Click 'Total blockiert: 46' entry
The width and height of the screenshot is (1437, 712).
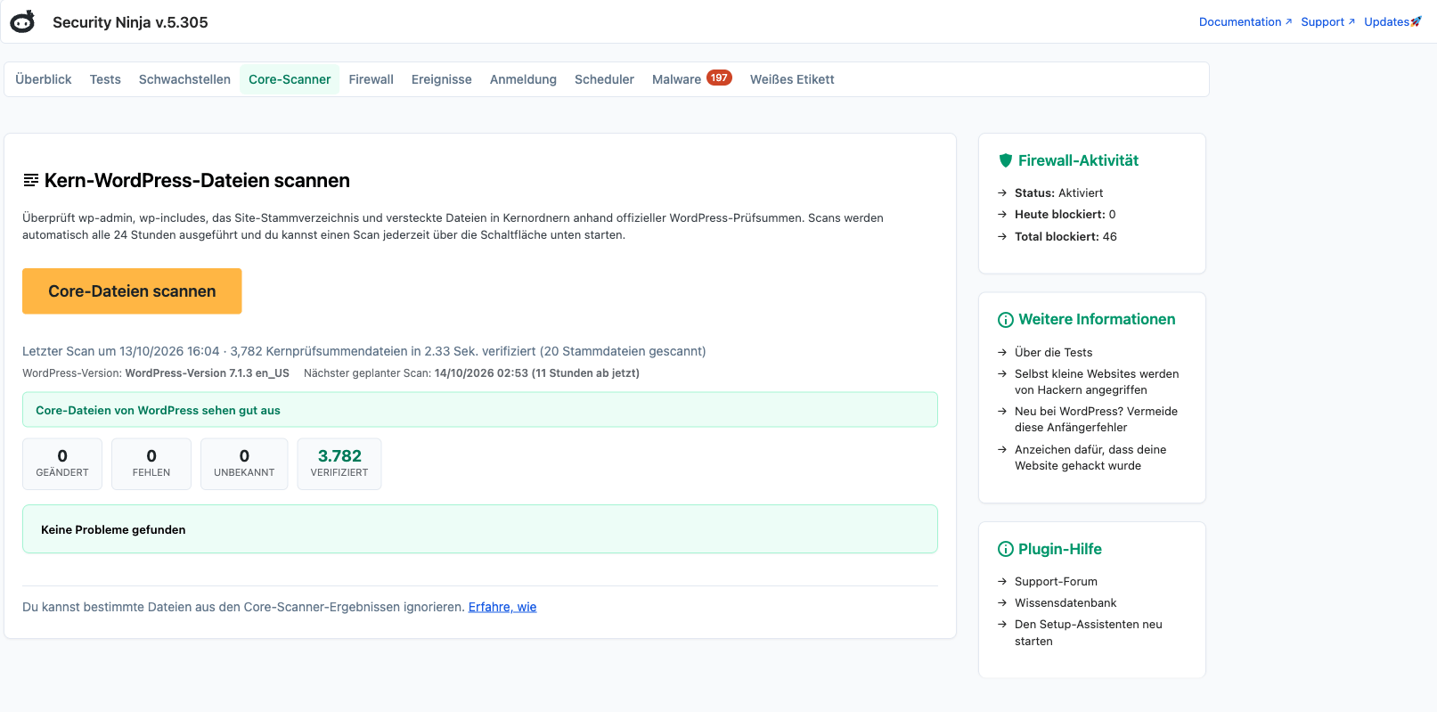tap(1066, 237)
